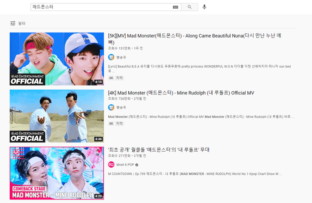Click the Mine Rudolph Official MV description snippet
This screenshot has width=312, height=203.
tap(201, 117)
